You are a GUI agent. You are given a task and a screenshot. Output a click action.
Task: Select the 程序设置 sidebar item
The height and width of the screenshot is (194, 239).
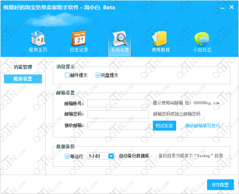coord(23,79)
